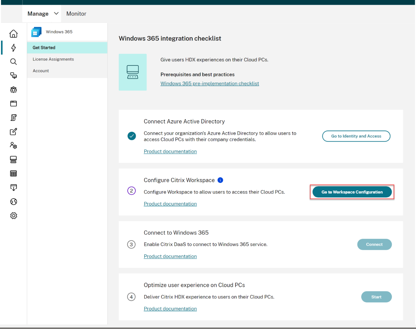The image size is (416, 329).
Task: Switch to the Monitor tab
Action: (x=76, y=14)
